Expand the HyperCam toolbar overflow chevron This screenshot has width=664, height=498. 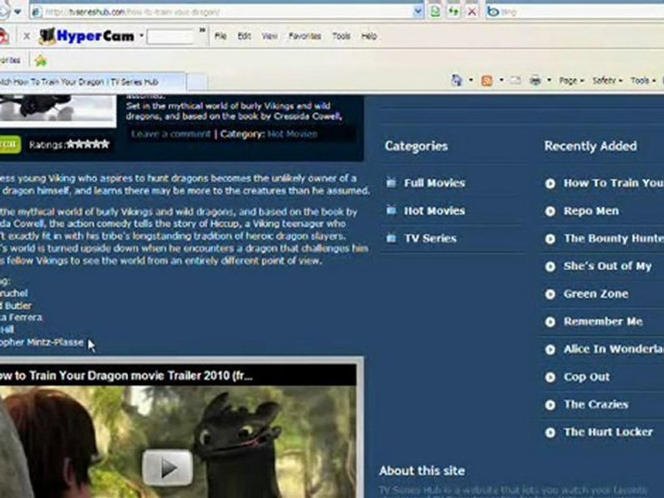[x=203, y=30]
